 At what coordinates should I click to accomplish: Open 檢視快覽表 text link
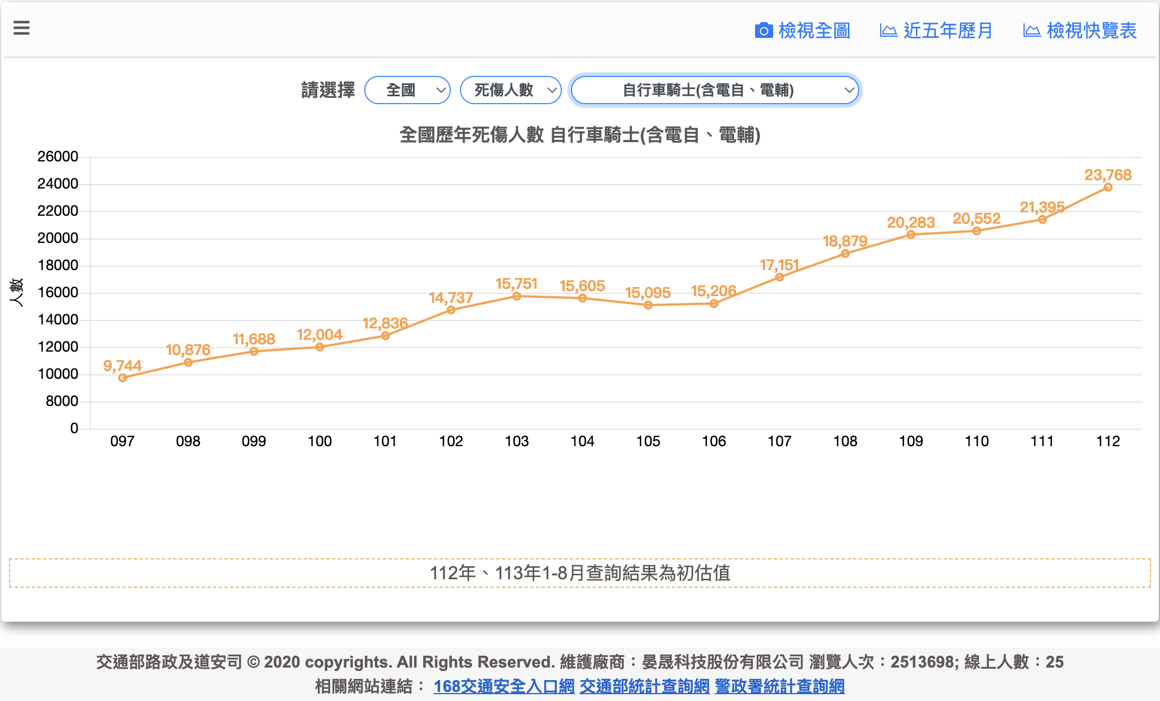(1091, 31)
